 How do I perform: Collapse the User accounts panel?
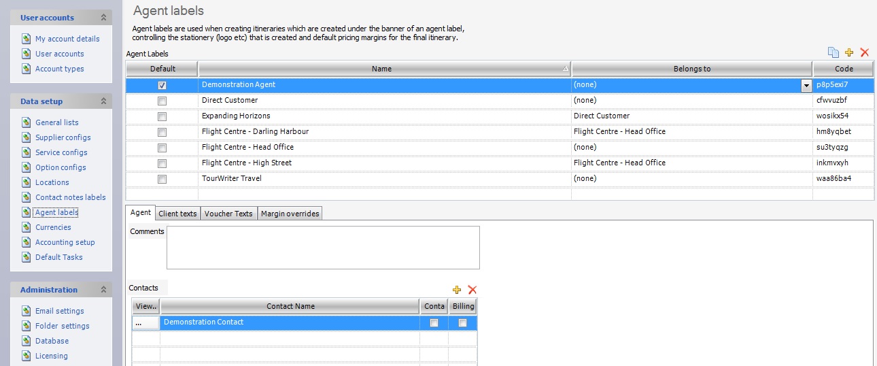tap(103, 18)
